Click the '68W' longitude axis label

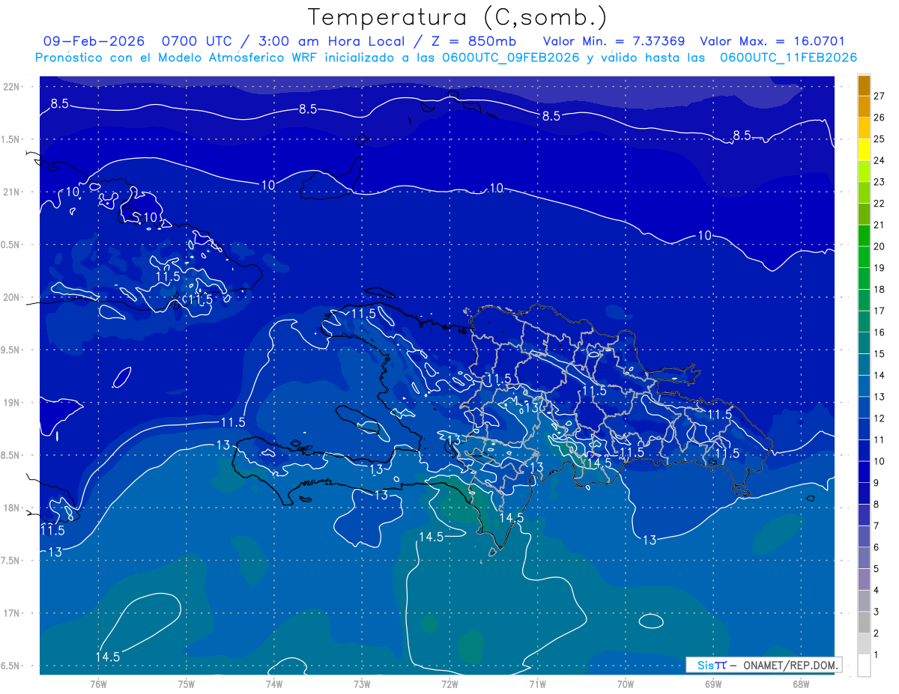click(x=801, y=684)
